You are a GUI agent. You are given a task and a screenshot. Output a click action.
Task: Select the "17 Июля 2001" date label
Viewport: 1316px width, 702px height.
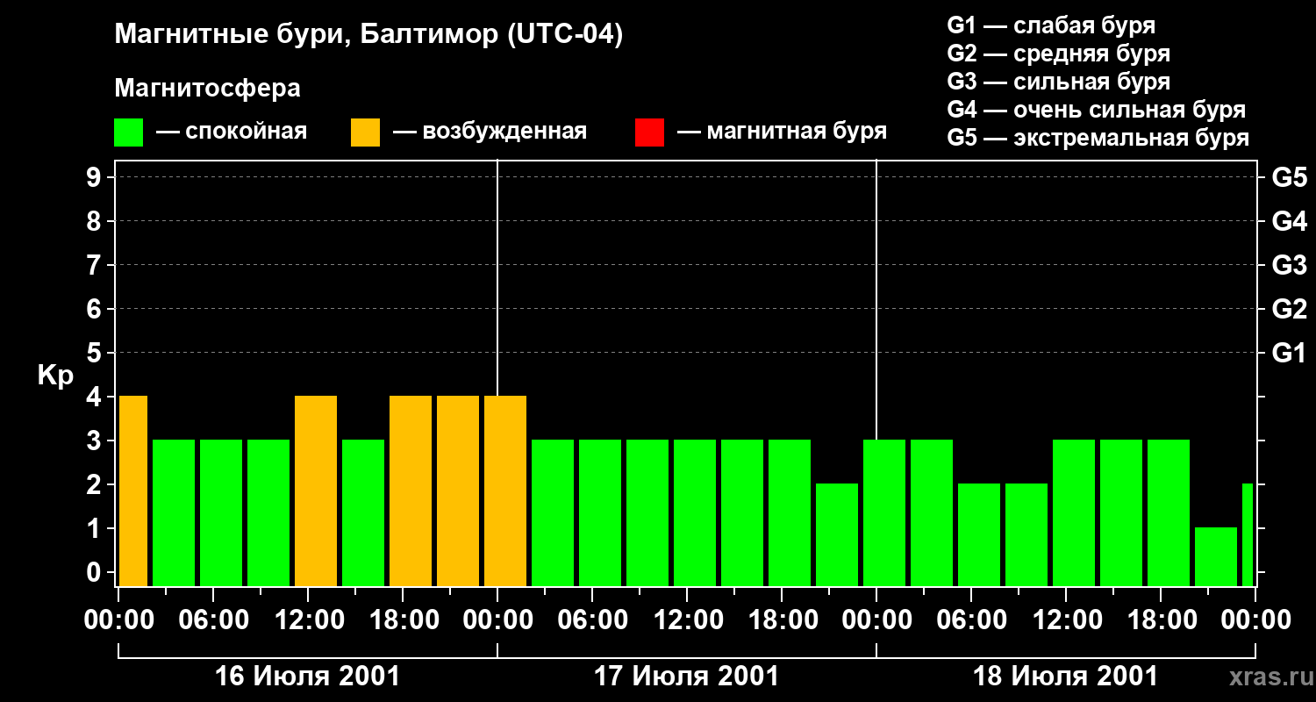pyautogui.click(x=686, y=677)
